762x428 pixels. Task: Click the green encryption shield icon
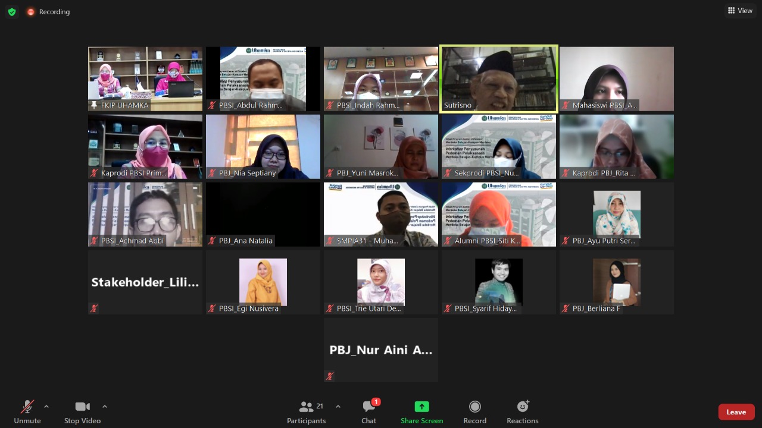(x=12, y=12)
